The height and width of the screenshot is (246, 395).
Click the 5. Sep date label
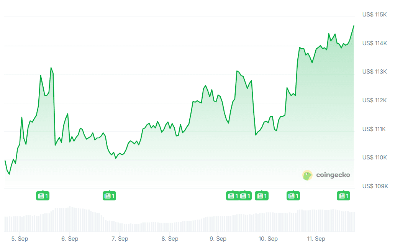pos(20,239)
